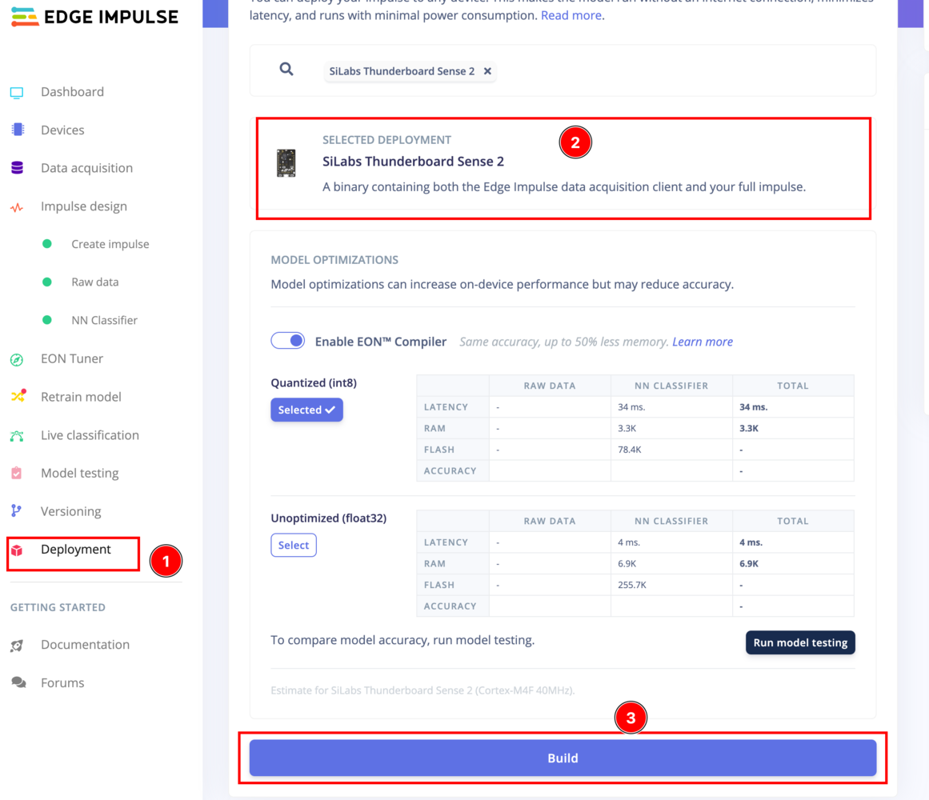The image size is (929, 800).
Task: Click the Thunderboard board thumbnail image
Action: [x=286, y=163]
